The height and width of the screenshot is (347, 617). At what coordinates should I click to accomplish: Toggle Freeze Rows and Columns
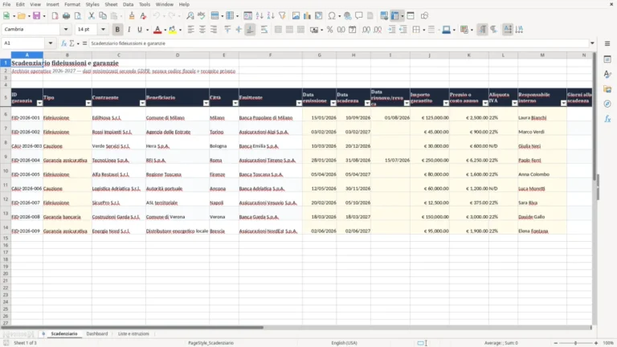pyautogui.click(x=394, y=16)
